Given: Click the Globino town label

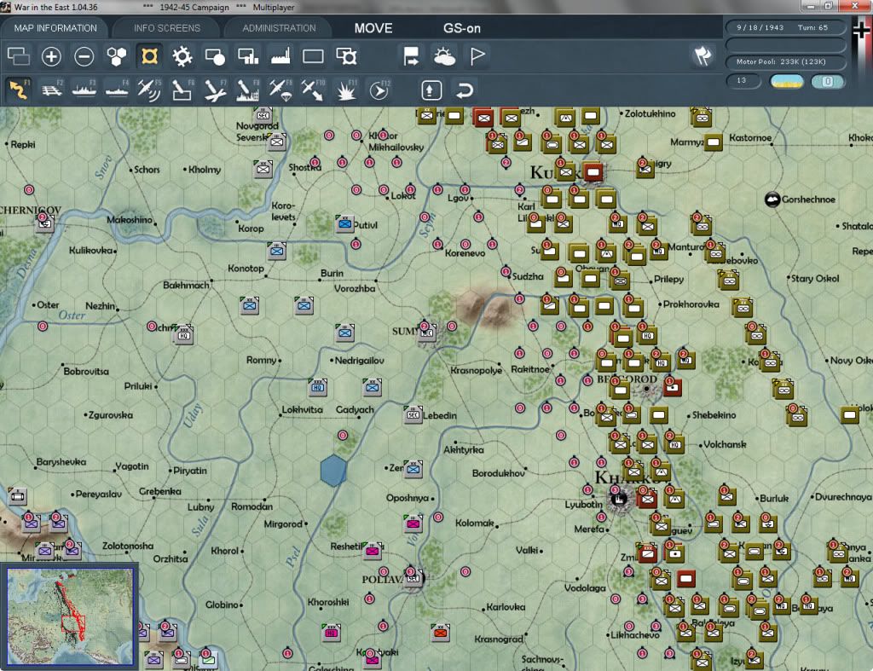Looking at the screenshot, I should (222, 604).
